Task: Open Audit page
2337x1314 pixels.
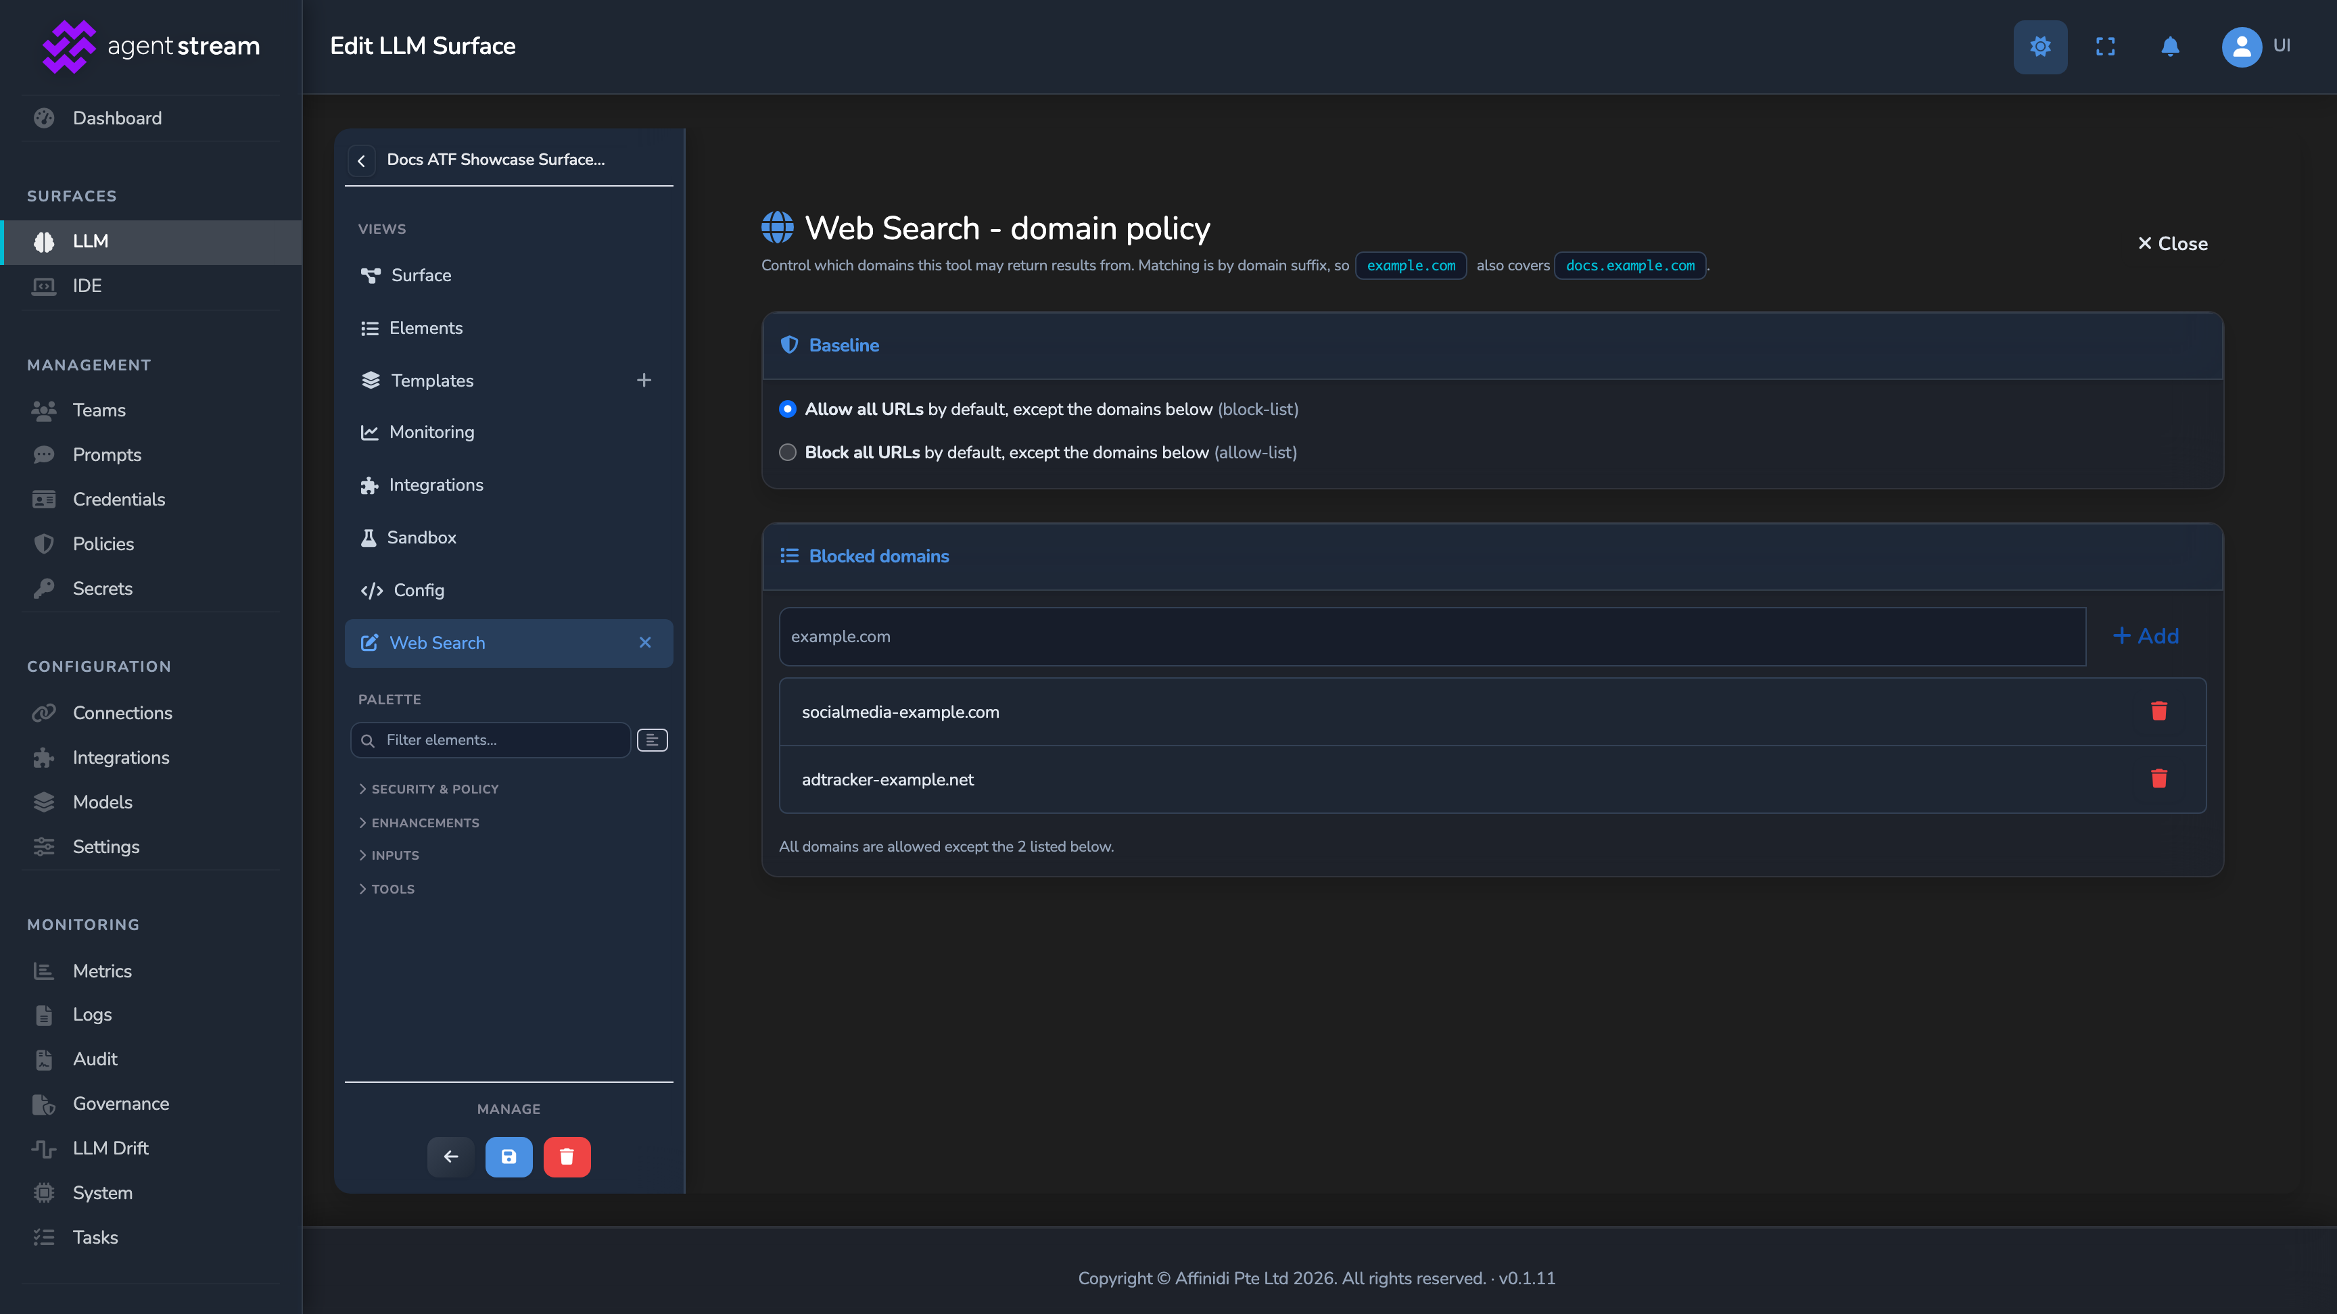Action: point(151,1059)
